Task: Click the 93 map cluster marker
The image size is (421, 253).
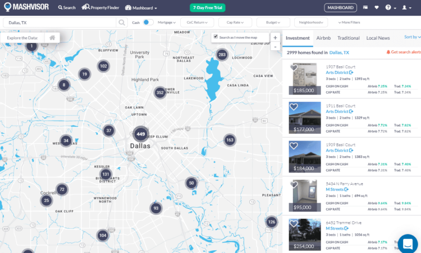Action: click(156, 208)
